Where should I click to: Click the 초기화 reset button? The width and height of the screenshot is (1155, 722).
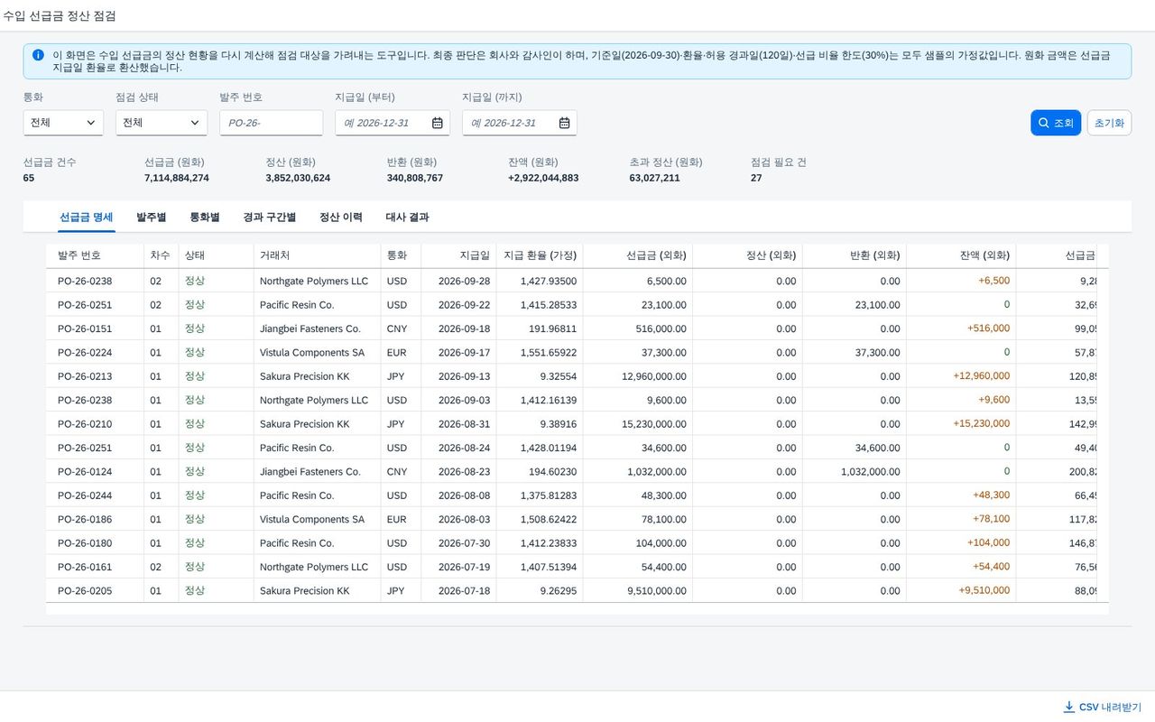pos(1109,123)
